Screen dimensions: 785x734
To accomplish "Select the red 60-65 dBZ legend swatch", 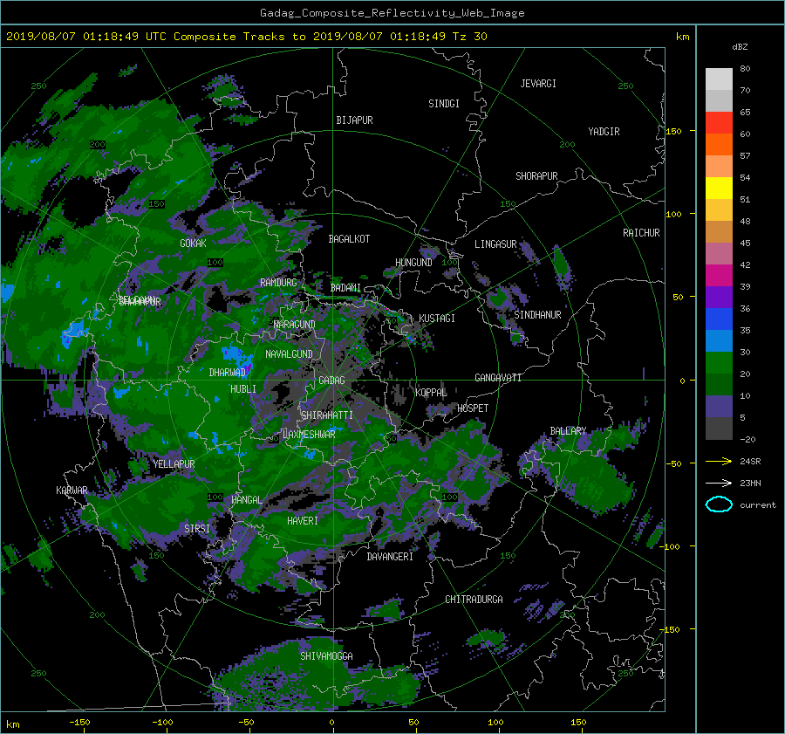I will coord(719,123).
